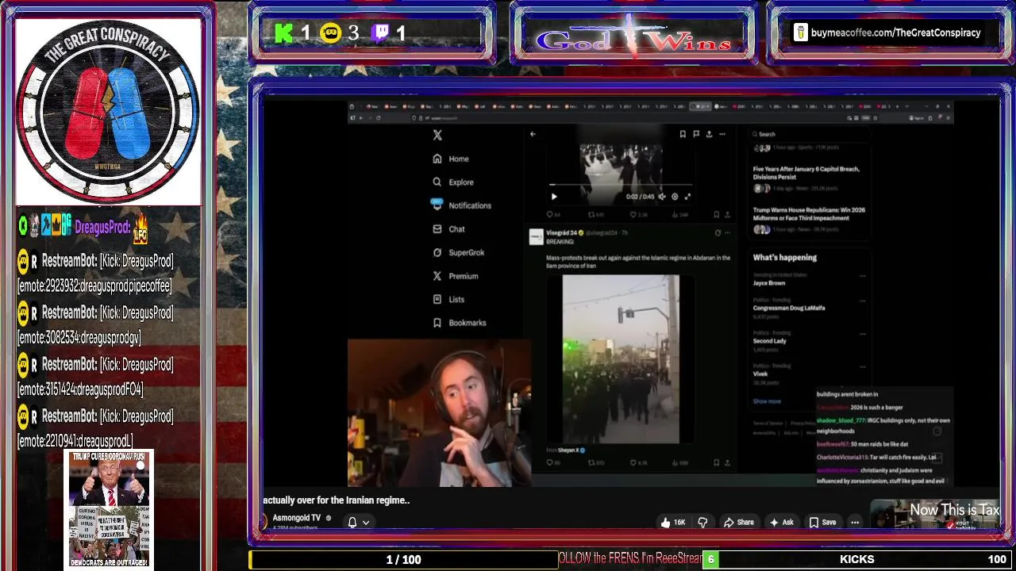The width and height of the screenshot is (1016, 571).
Task: Open Notifications in the X sidebar
Action: click(x=461, y=205)
